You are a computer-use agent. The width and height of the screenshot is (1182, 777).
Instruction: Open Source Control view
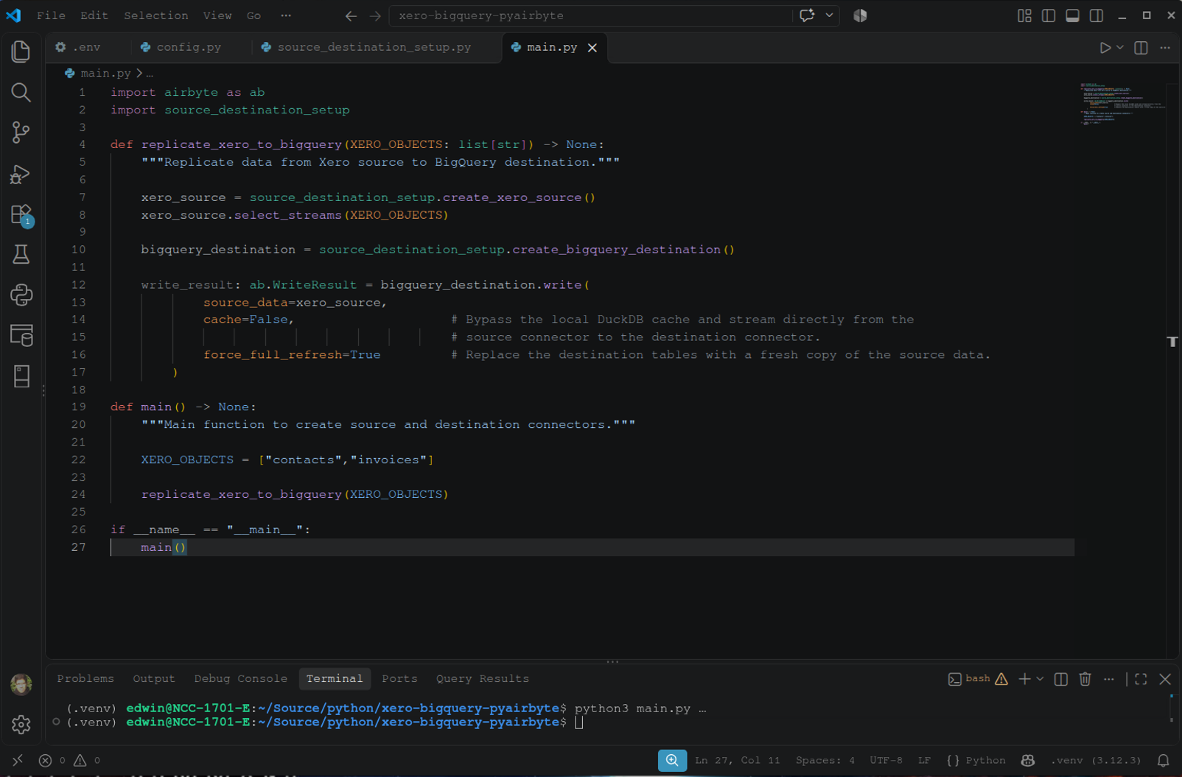[21, 133]
